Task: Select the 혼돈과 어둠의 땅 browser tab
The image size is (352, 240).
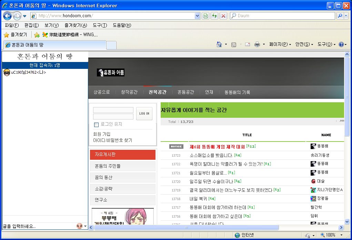Action: click(x=55, y=45)
